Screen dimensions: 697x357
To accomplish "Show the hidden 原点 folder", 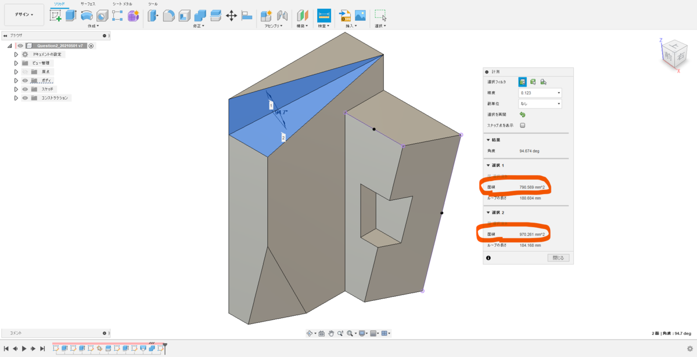I will point(25,72).
